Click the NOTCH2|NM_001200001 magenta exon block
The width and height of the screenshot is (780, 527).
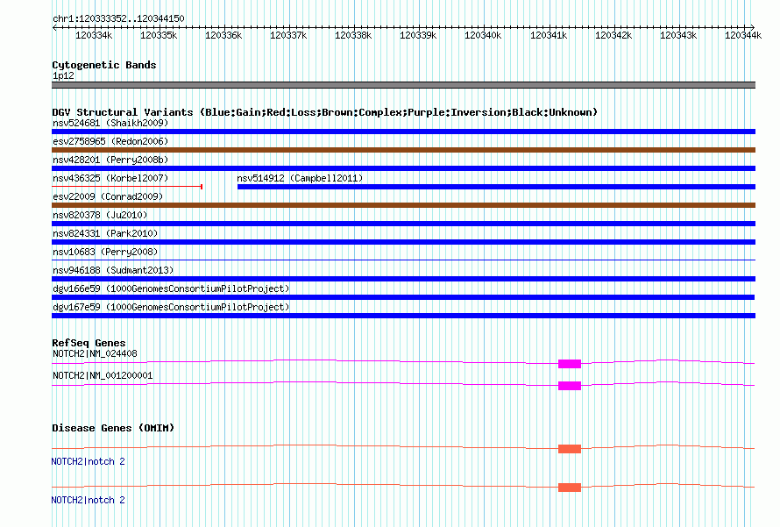pyautogui.click(x=570, y=386)
